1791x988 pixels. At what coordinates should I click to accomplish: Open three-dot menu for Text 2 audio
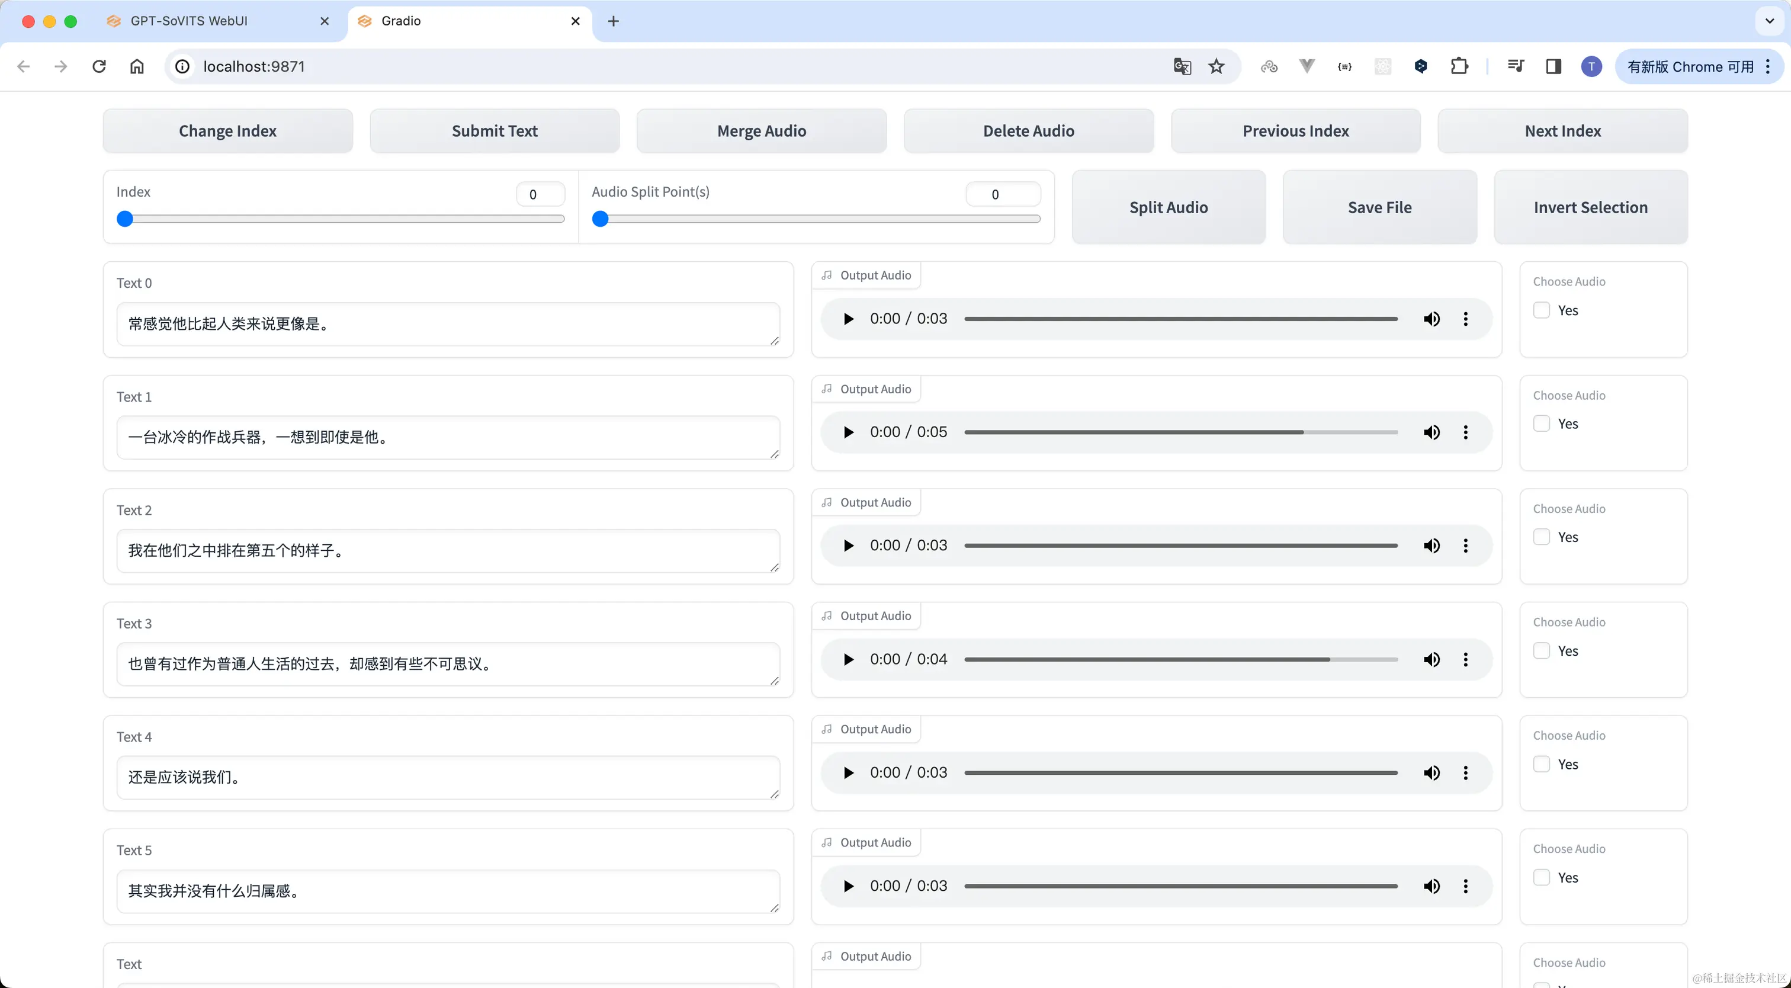pyautogui.click(x=1466, y=546)
